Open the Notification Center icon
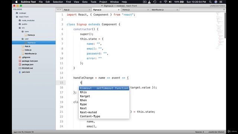238x134 pixels. 221,2
